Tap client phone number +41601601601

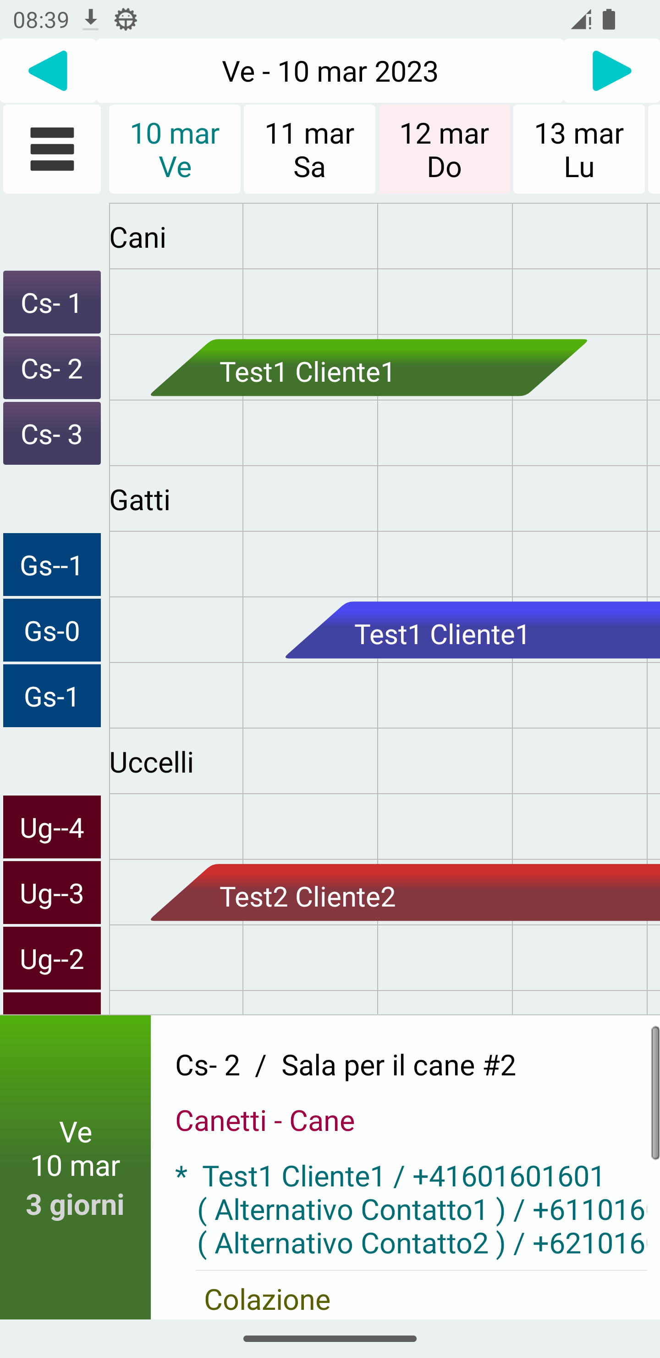point(508,1176)
